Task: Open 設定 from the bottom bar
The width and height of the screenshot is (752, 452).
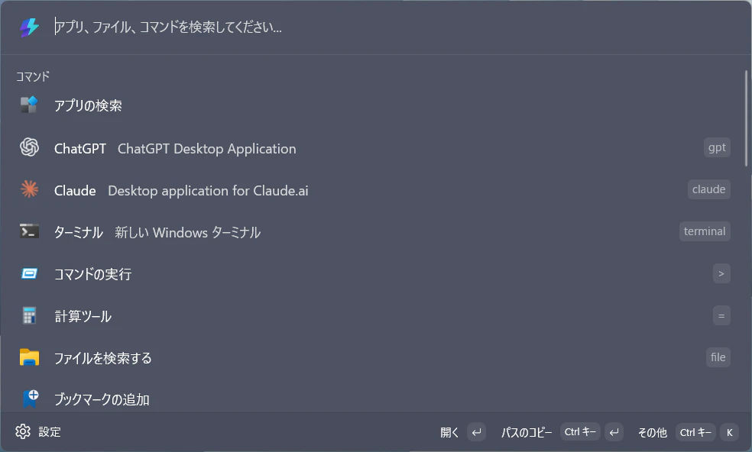Action: tap(38, 432)
